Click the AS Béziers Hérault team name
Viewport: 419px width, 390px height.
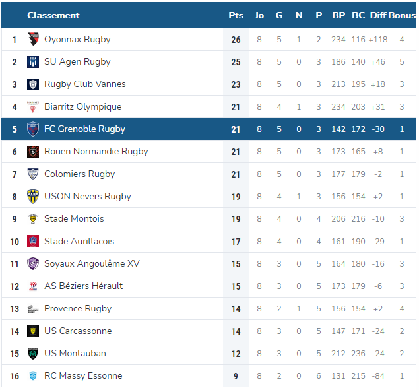coord(84,286)
